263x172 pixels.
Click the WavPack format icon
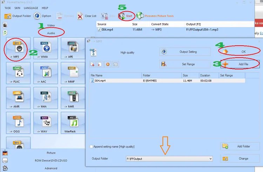tap(72, 122)
